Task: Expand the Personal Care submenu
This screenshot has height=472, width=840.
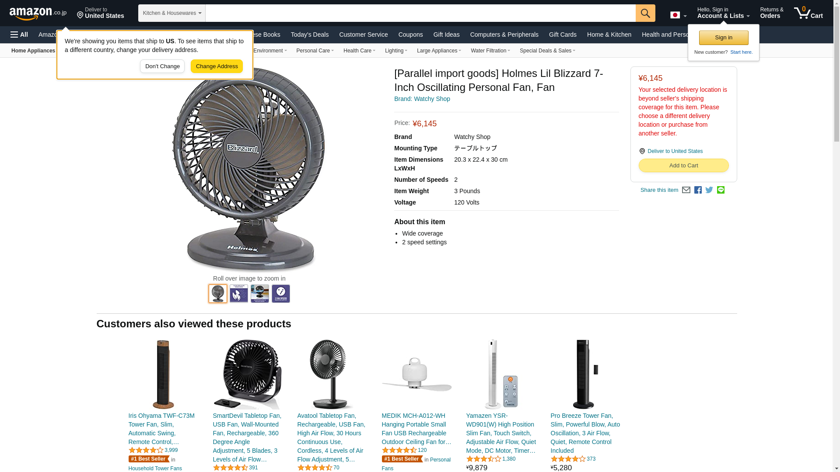Action: pos(315,51)
